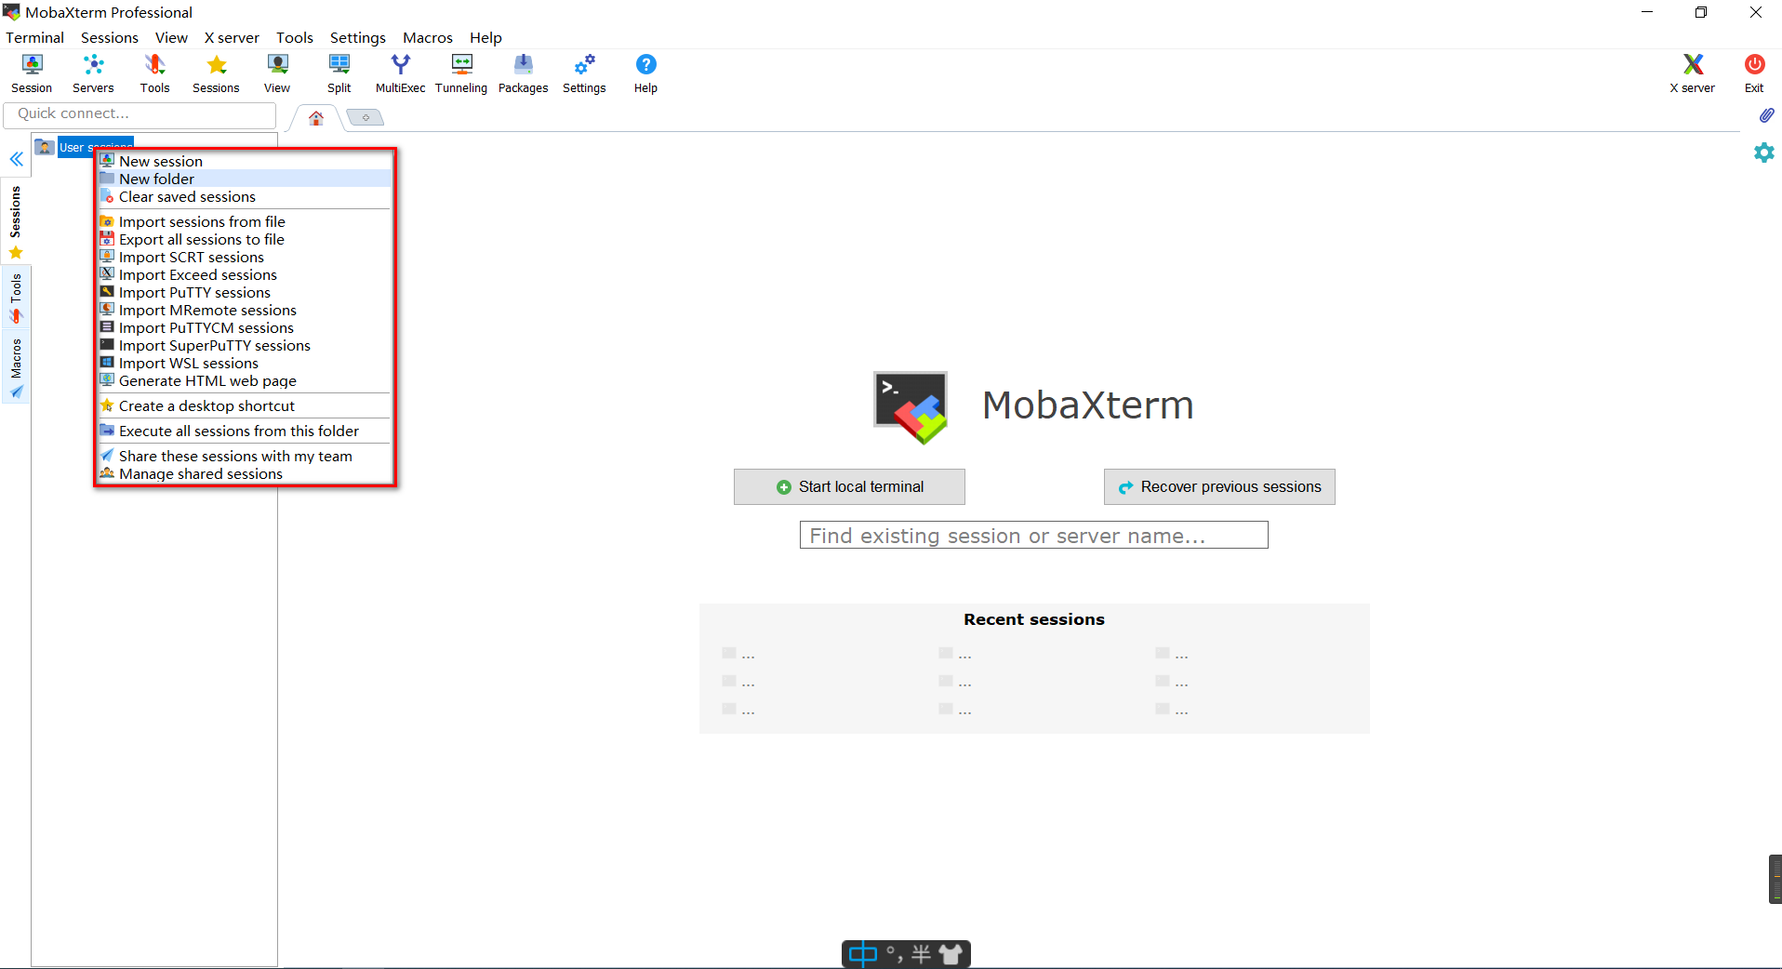This screenshot has width=1782, height=969.
Task: Open the MultiExec toolbar icon
Action: (399, 73)
